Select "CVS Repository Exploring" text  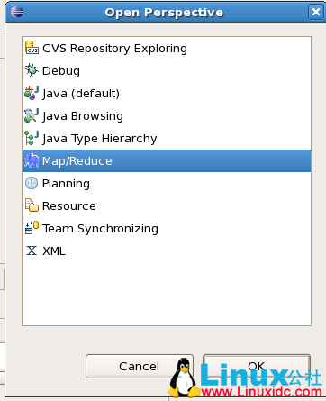[114, 49]
